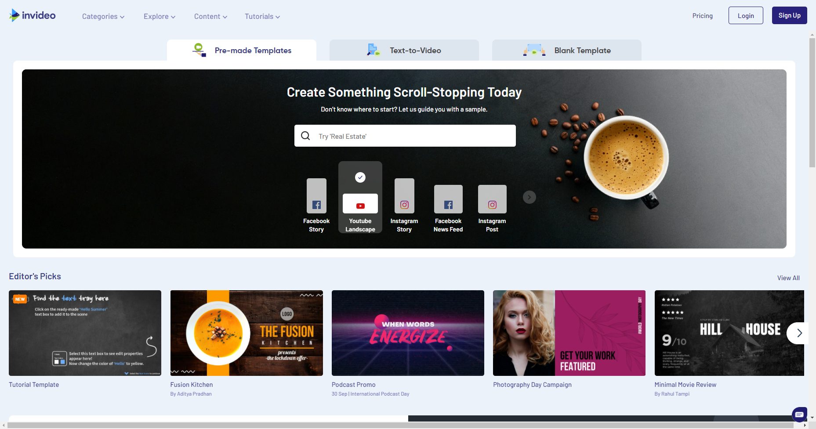Click the vertical page scrollbar
The image size is (816, 429).
[812, 103]
